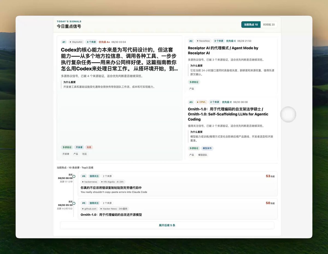Click the NewsNow source badge

203,41
